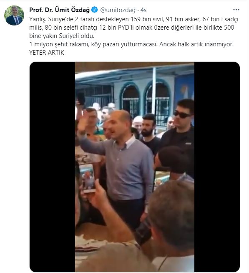
Task: Open the Prof. Dr. Ümit Özdağ display name
Action: [x=59, y=10]
